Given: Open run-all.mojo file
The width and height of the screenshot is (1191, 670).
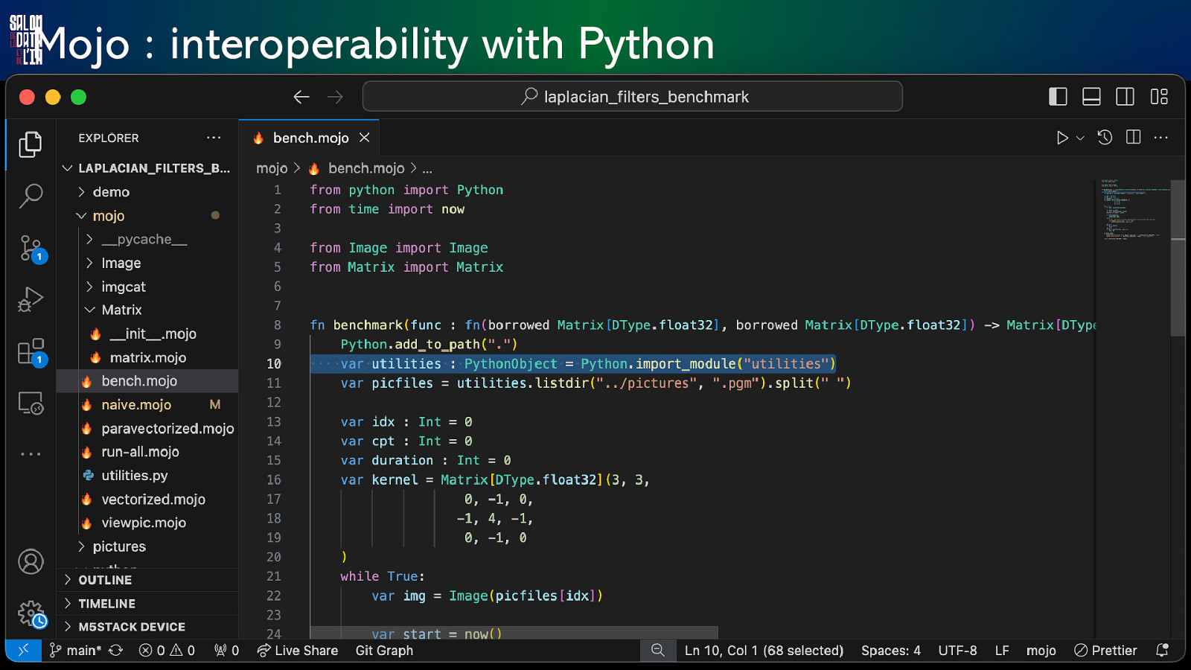Looking at the screenshot, I should tap(147, 452).
